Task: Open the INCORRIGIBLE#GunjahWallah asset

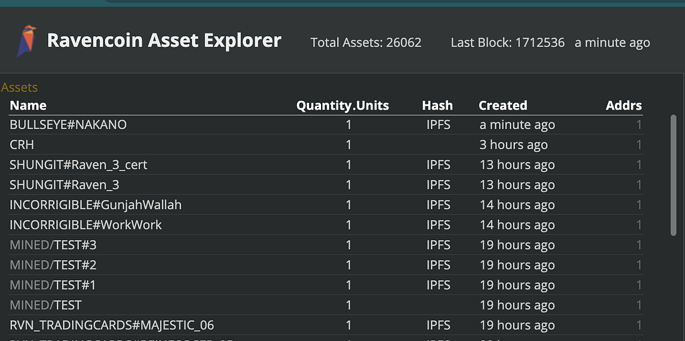Action: point(96,205)
